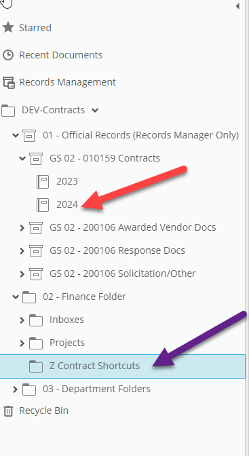Open the DEV-Contracts dropdown chevron
This screenshot has height=456, width=249.
click(95, 110)
